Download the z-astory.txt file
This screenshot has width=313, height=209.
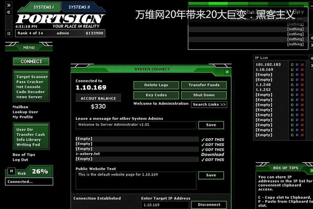pos(213,154)
